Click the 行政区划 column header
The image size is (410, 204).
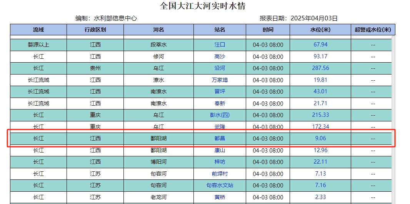point(95,30)
